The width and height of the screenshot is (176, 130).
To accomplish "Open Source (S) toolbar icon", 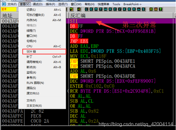I will (143, 9).
